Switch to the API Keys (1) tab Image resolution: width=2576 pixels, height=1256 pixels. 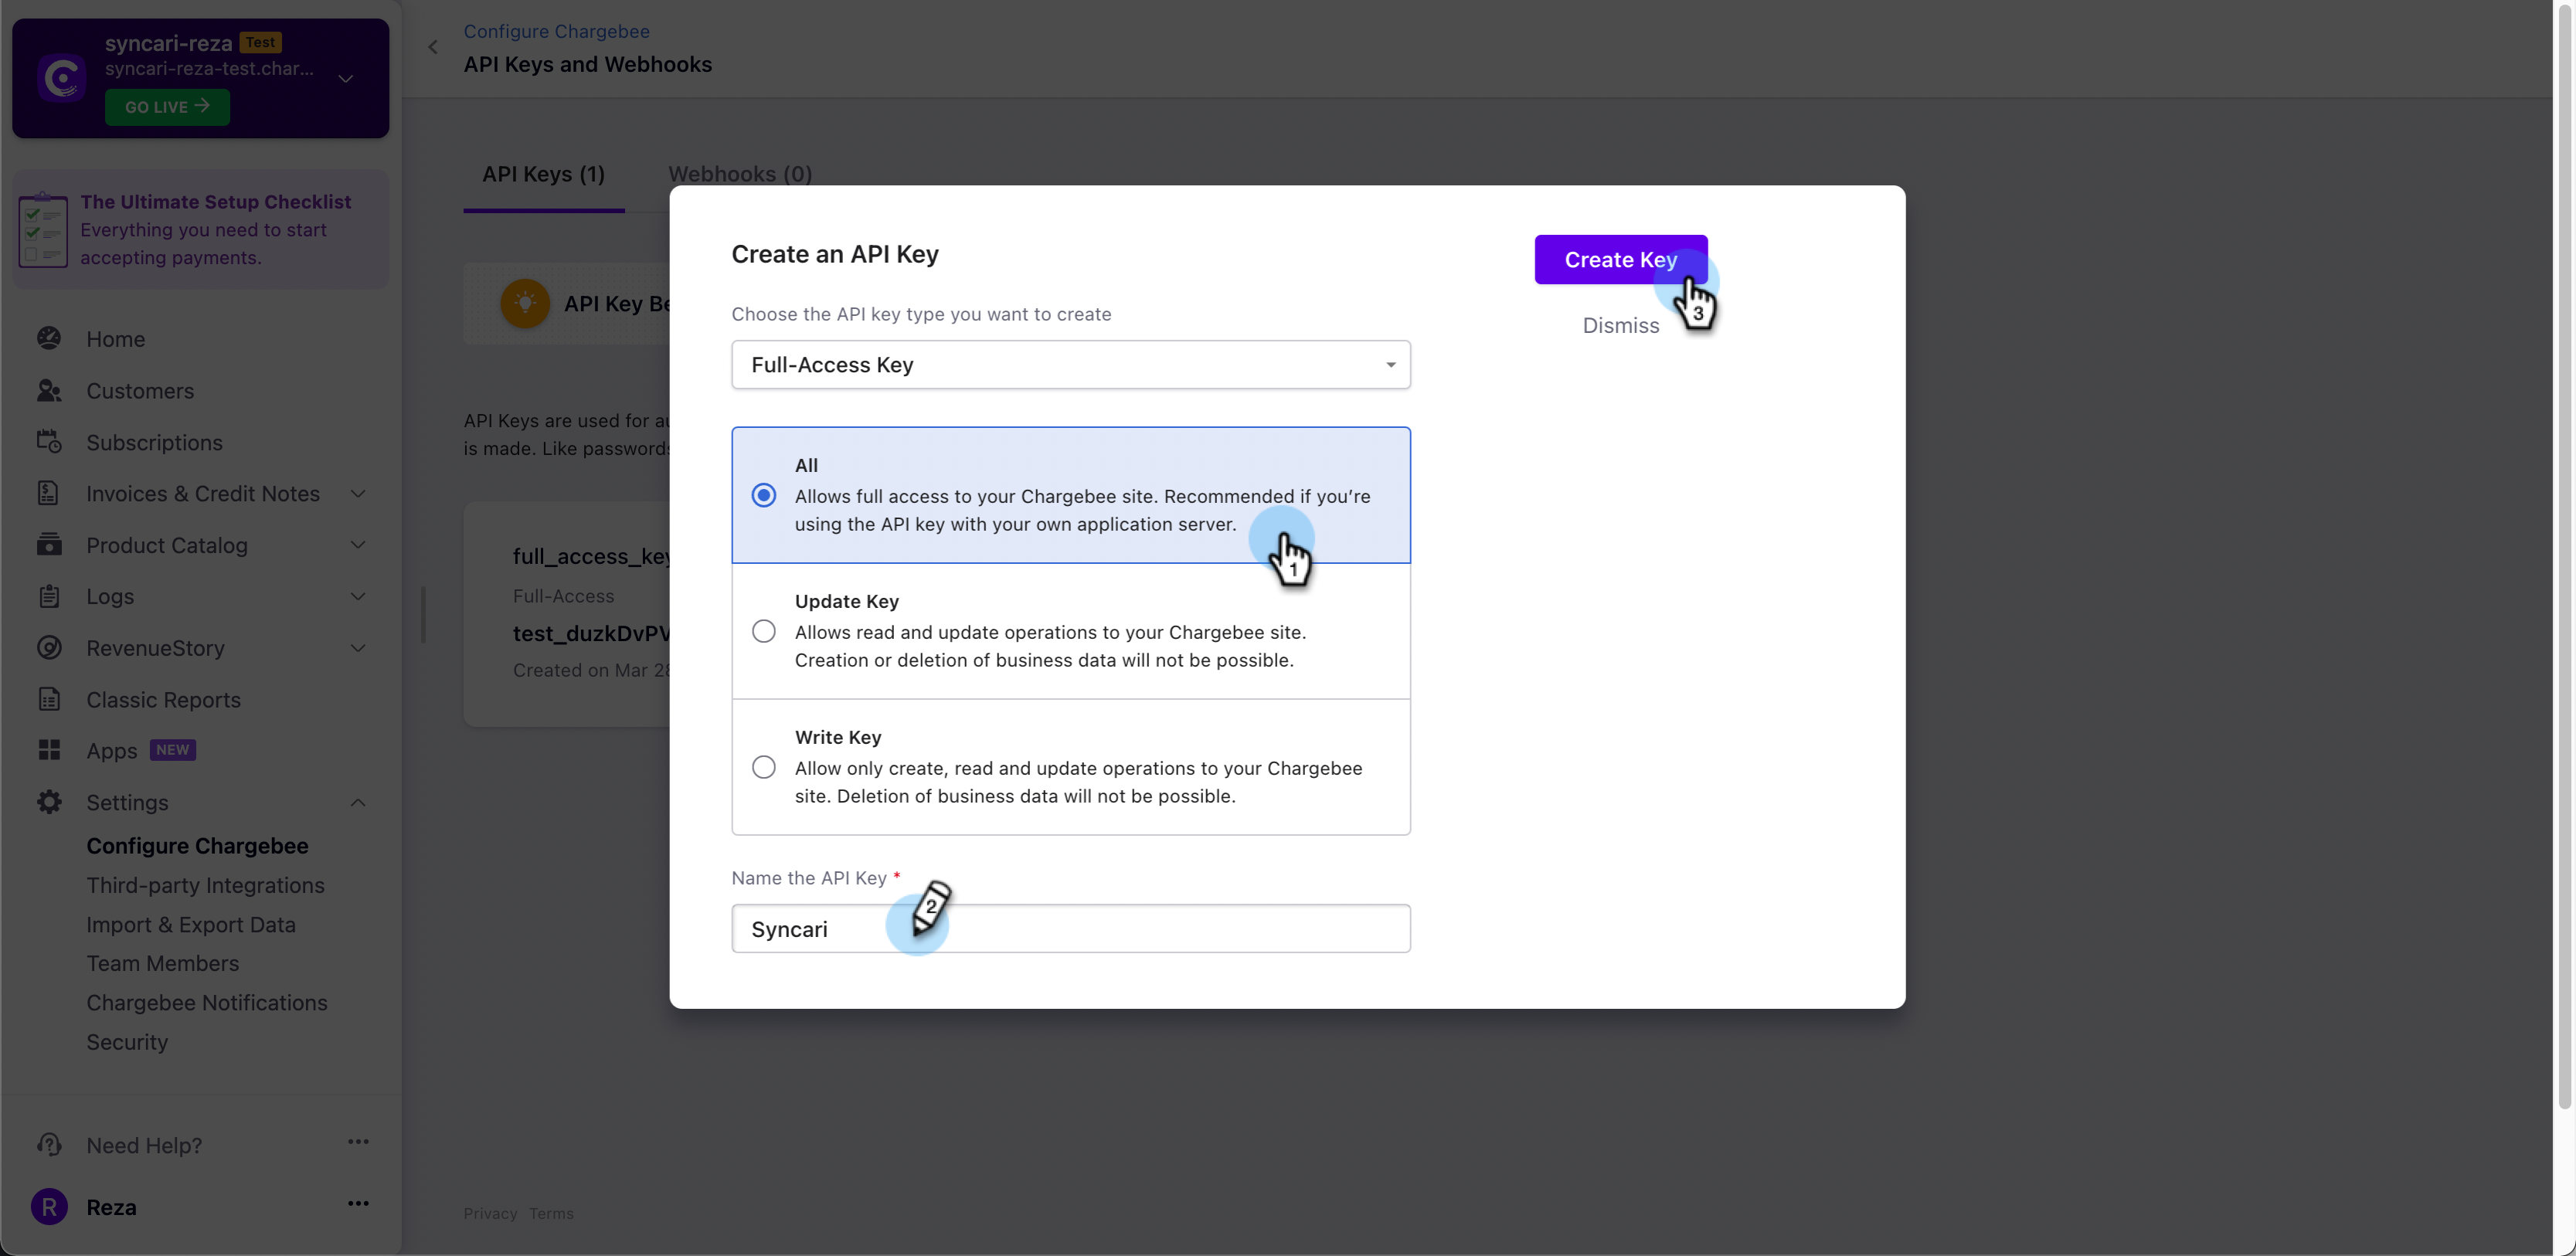pyautogui.click(x=544, y=174)
